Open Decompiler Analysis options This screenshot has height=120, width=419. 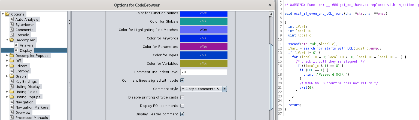(x=26, y=45)
